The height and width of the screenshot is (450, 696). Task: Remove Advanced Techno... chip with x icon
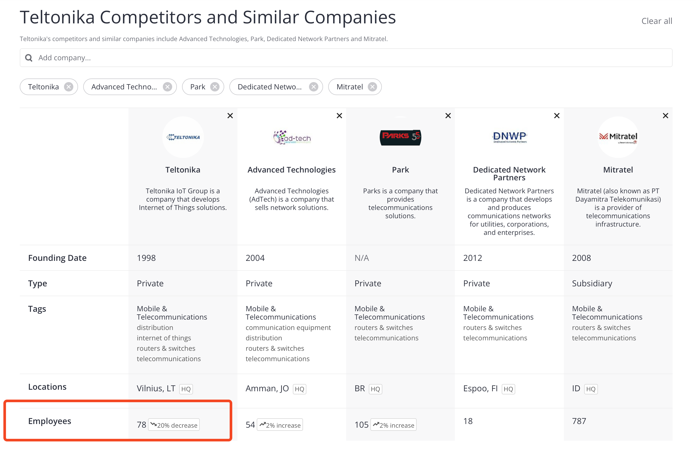pos(167,87)
